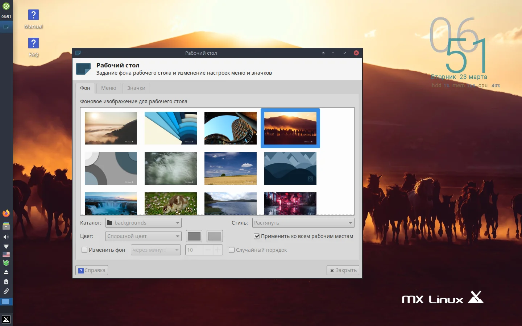Open the backgrounds Каталог dropdown
This screenshot has width=522, height=326.
(x=143, y=223)
